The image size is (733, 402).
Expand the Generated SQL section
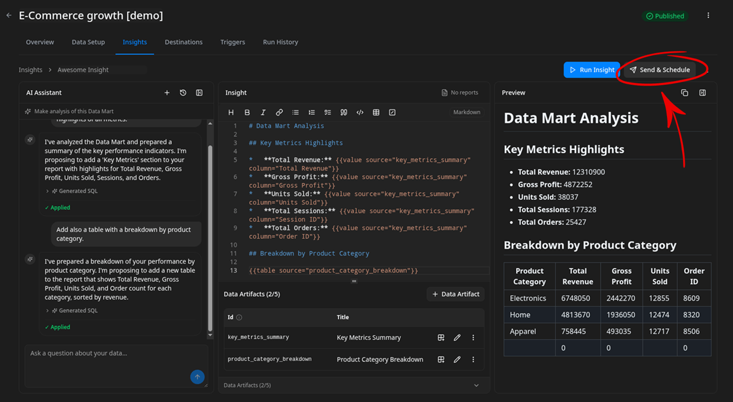pos(72,191)
